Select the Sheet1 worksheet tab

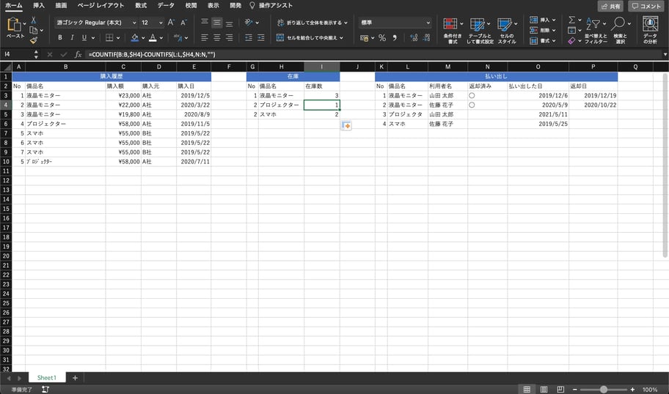47,378
